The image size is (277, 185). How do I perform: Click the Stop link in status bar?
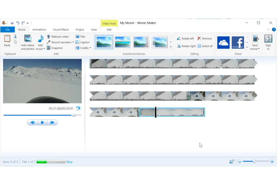point(69,162)
